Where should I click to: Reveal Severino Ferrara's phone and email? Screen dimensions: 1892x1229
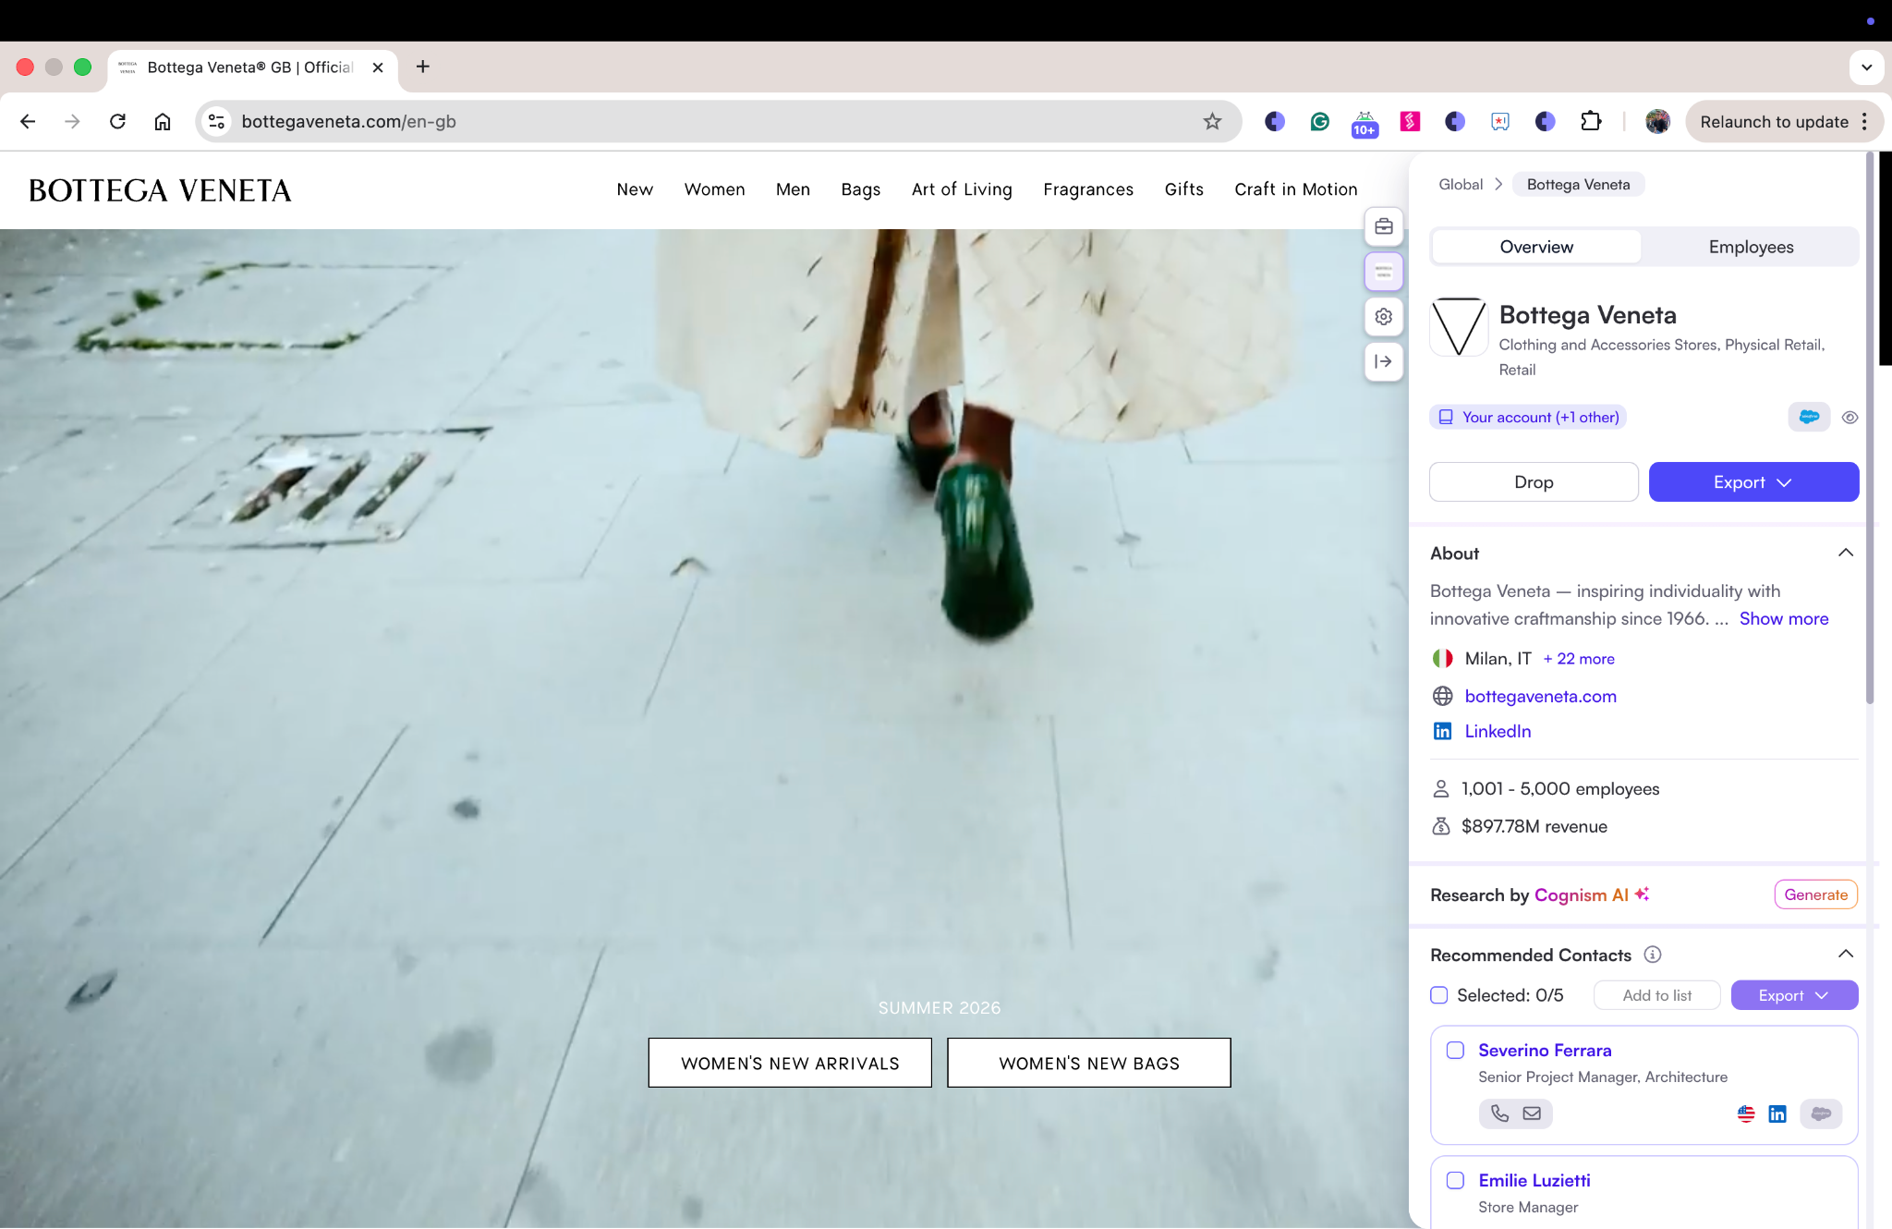[1515, 1113]
